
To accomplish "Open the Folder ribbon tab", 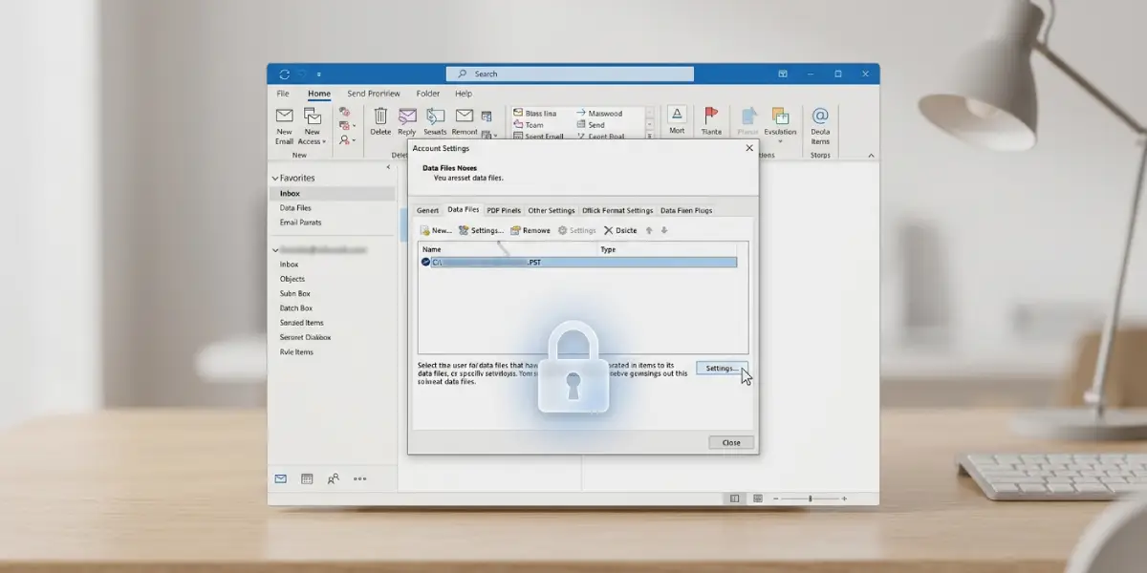I will coord(428,94).
